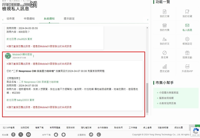The image size is (200, 138).
Task: Click the Mobile01購物客服 sender name
Action: pos(22,54)
